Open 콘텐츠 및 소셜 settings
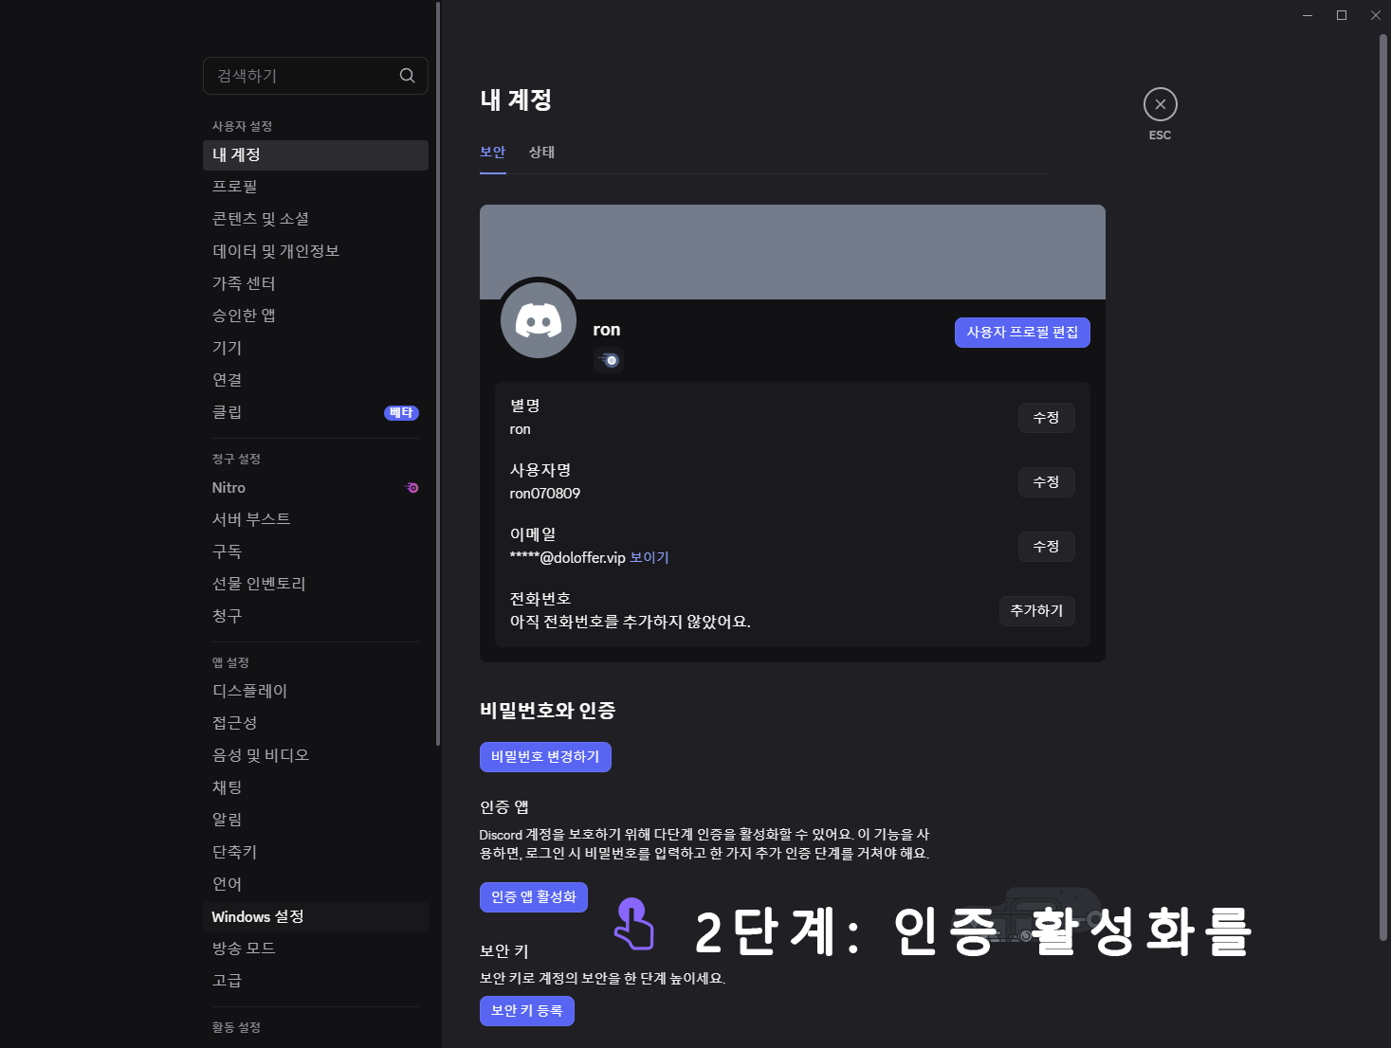Image resolution: width=1391 pixels, height=1048 pixels. (316, 219)
